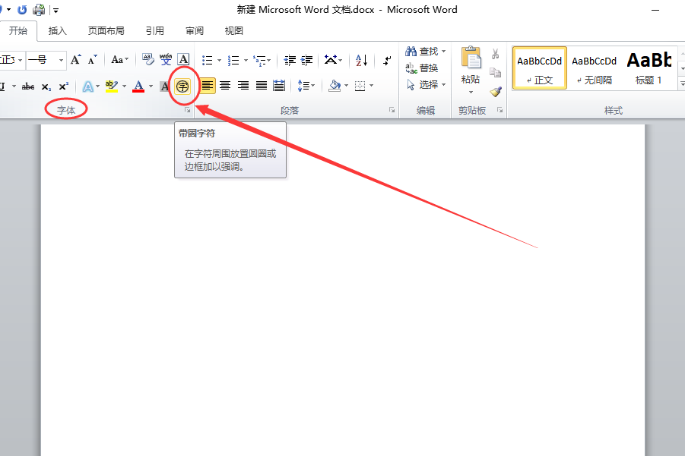685x456 pixels.
Task: Open the 引用 (References) tab
Action: (x=155, y=31)
